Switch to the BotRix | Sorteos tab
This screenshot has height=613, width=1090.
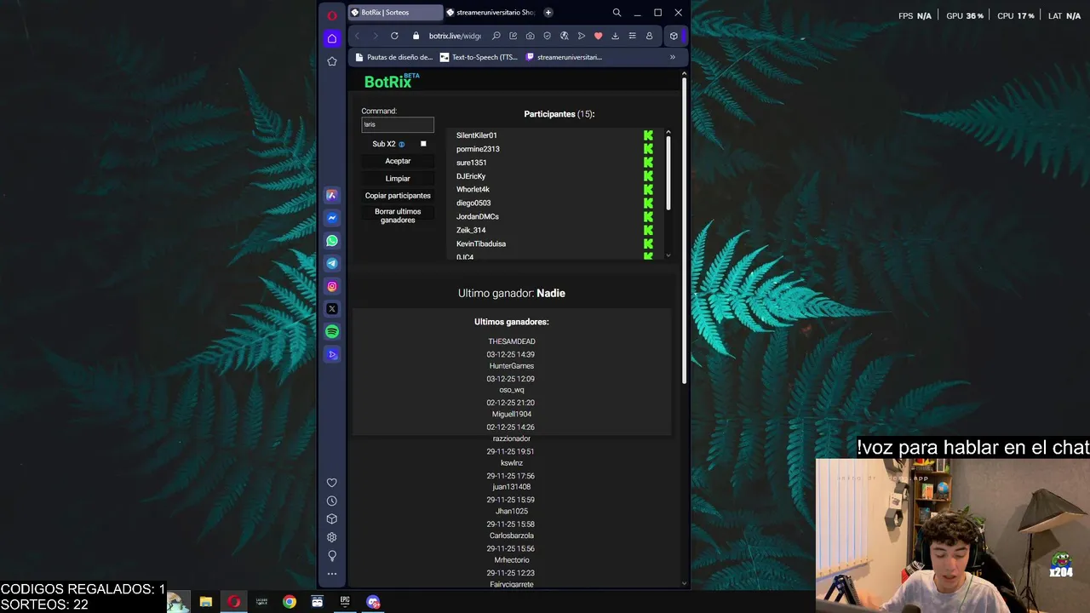[x=395, y=13]
